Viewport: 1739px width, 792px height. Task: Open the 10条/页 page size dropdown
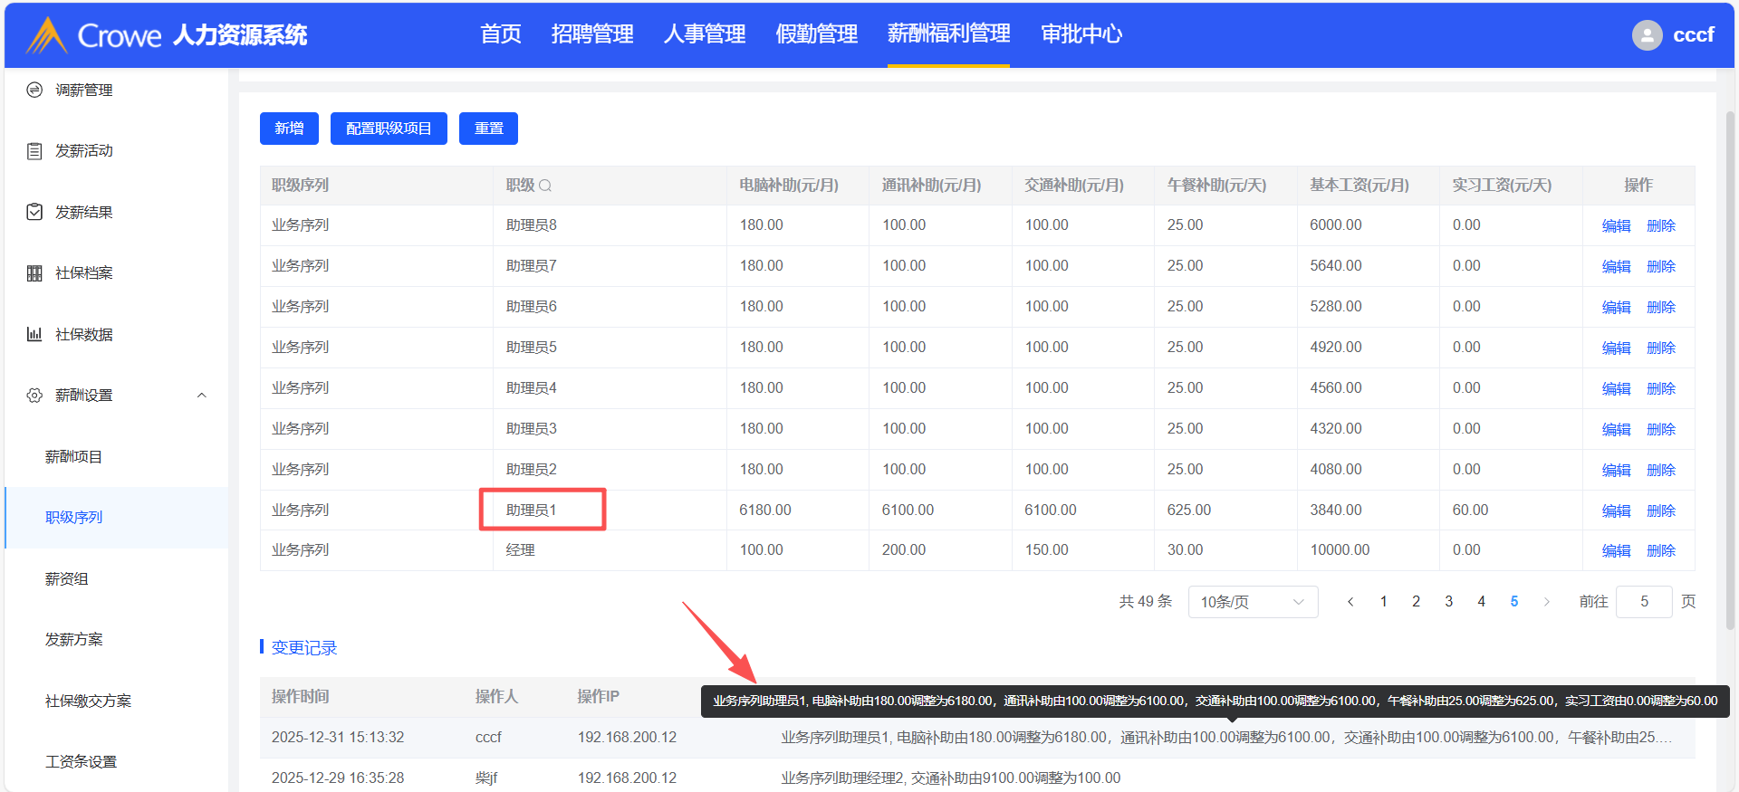[1252, 602]
